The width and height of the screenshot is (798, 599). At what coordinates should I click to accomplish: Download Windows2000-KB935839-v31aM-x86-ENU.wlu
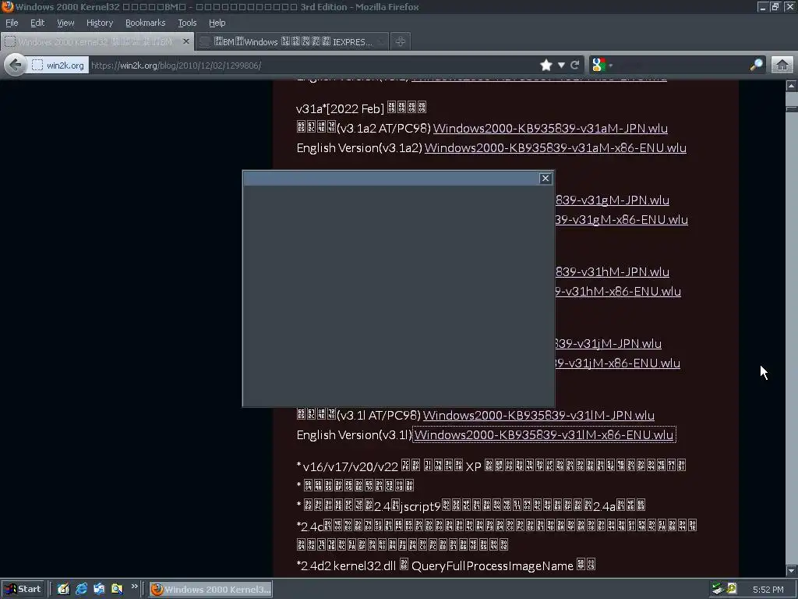tap(555, 148)
